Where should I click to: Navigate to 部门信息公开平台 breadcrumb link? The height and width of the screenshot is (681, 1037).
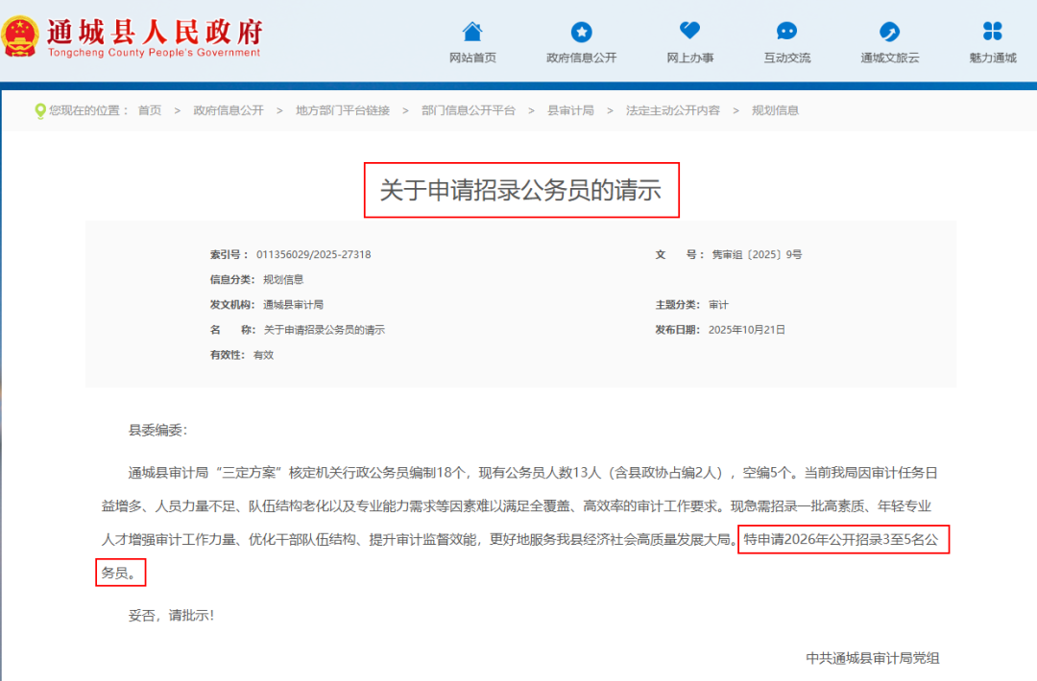tap(469, 110)
